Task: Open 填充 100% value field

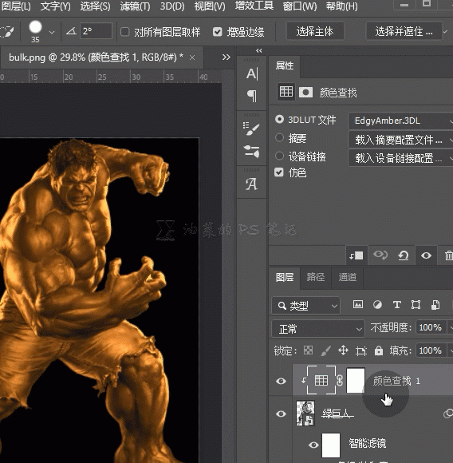Action: coord(431,350)
